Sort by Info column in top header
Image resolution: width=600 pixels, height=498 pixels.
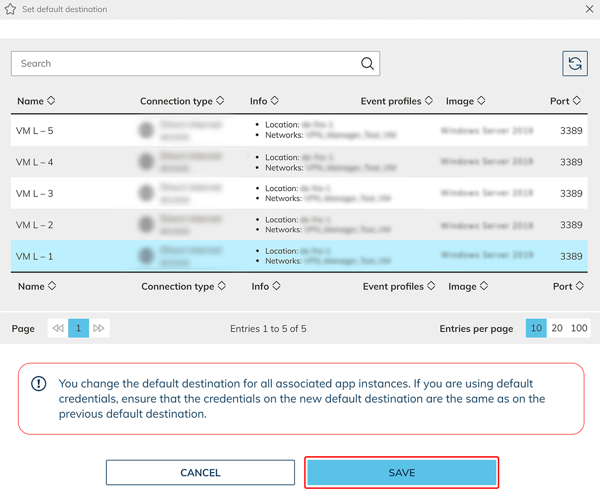point(264,101)
